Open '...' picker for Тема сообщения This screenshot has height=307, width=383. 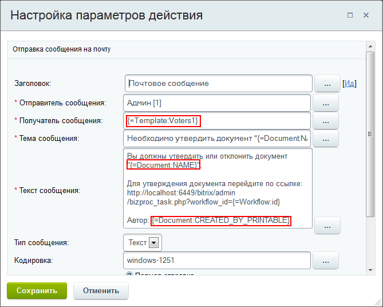326,139
